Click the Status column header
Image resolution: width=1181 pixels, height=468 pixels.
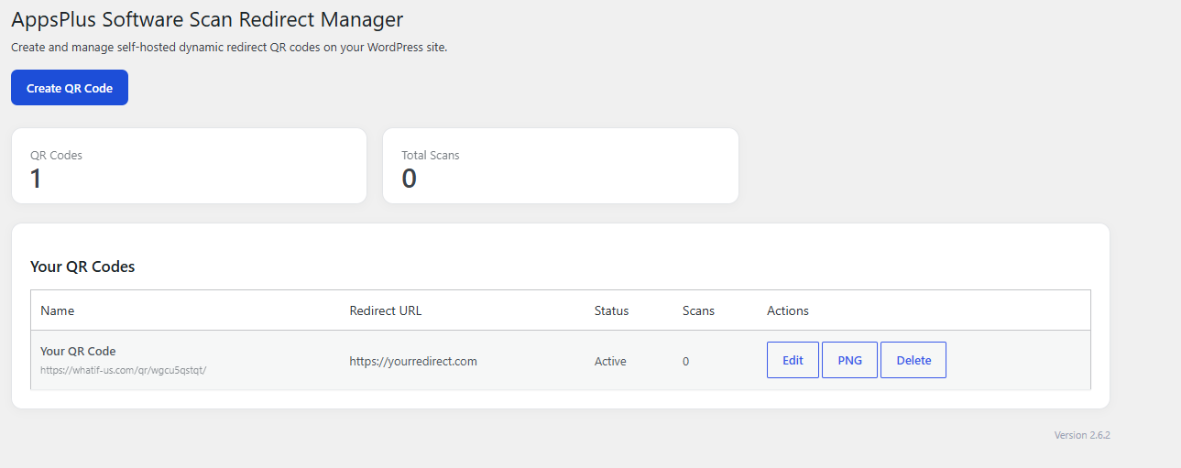tap(611, 310)
